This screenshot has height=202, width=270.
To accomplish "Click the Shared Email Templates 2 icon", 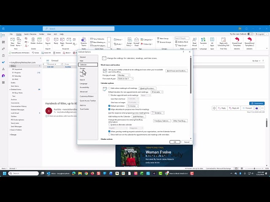I will coord(249,42).
